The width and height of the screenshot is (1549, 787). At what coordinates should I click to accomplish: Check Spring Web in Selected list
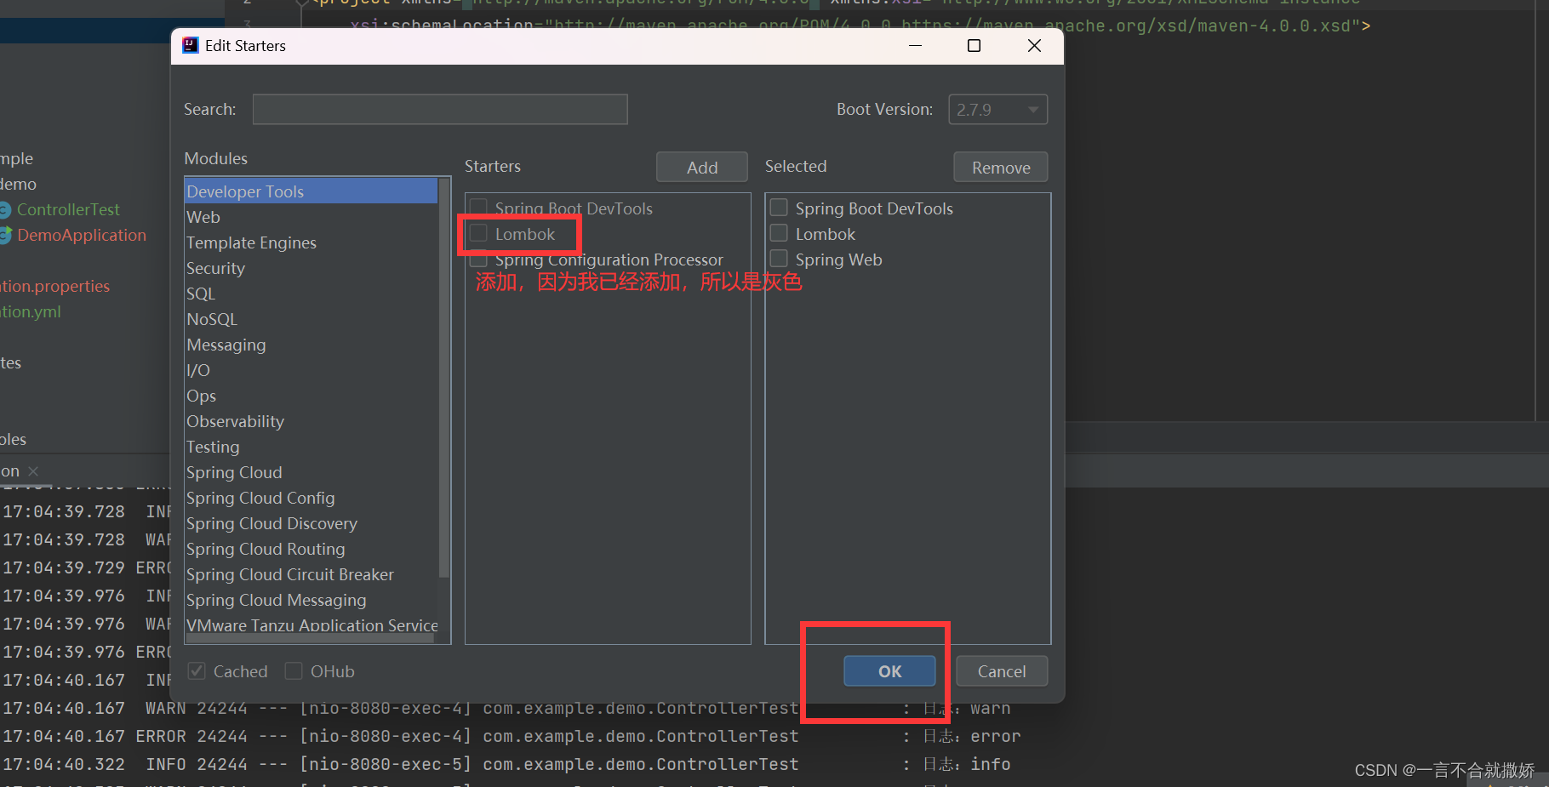coord(779,259)
